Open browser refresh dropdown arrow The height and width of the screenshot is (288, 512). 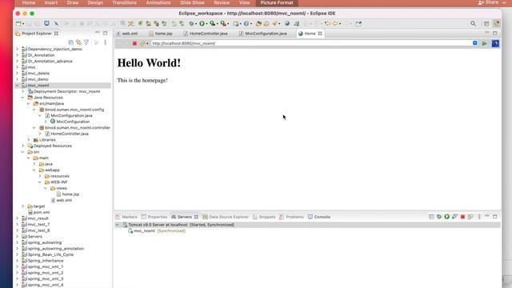(x=147, y=44)
